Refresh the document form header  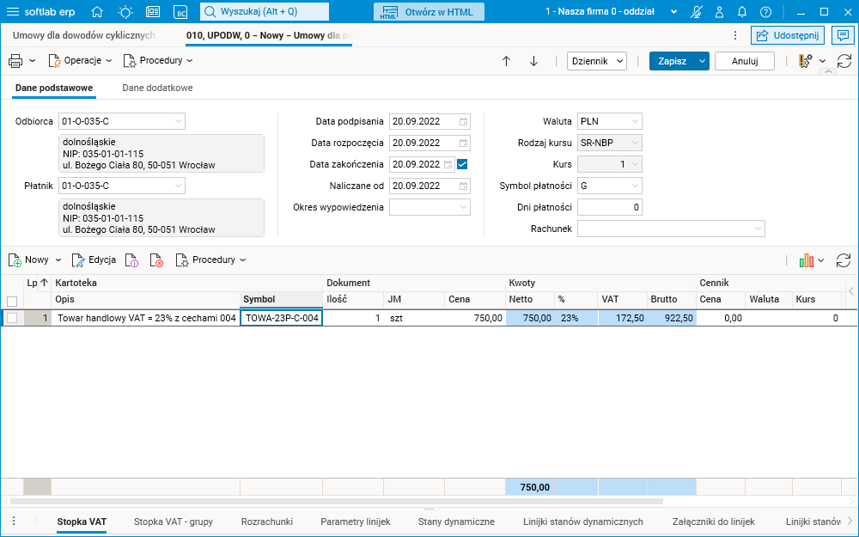pyautogui.click(x=844, y=61)
